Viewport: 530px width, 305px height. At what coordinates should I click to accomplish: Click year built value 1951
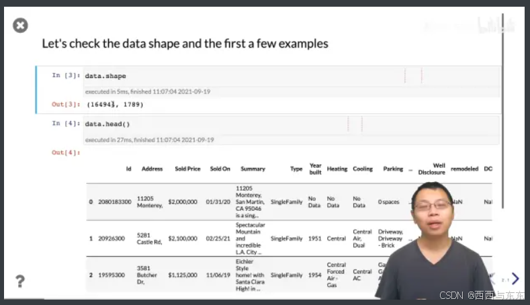pyautogui.click(x=314, y=238)
